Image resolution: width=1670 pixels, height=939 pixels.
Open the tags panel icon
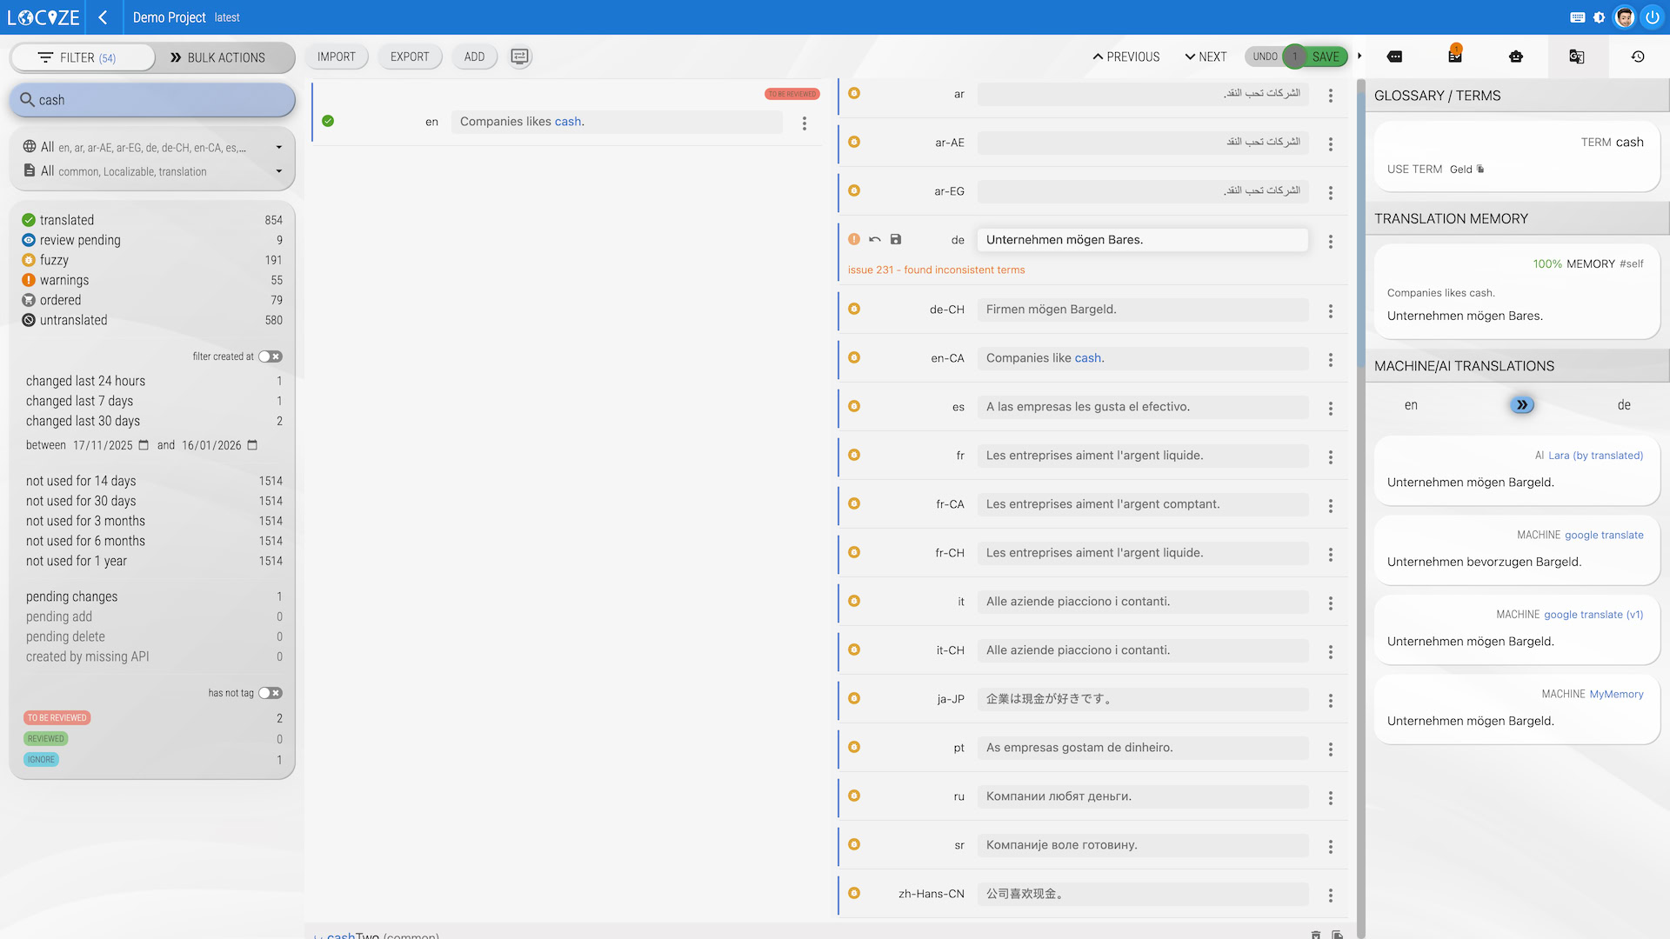[x=1394, y=57]
